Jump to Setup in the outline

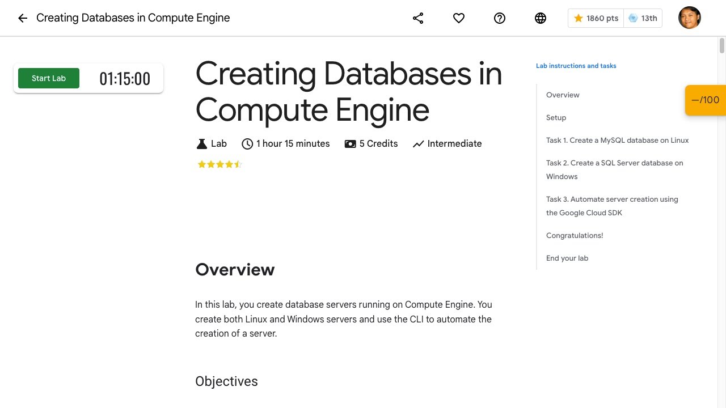click(x=556, y=117)
